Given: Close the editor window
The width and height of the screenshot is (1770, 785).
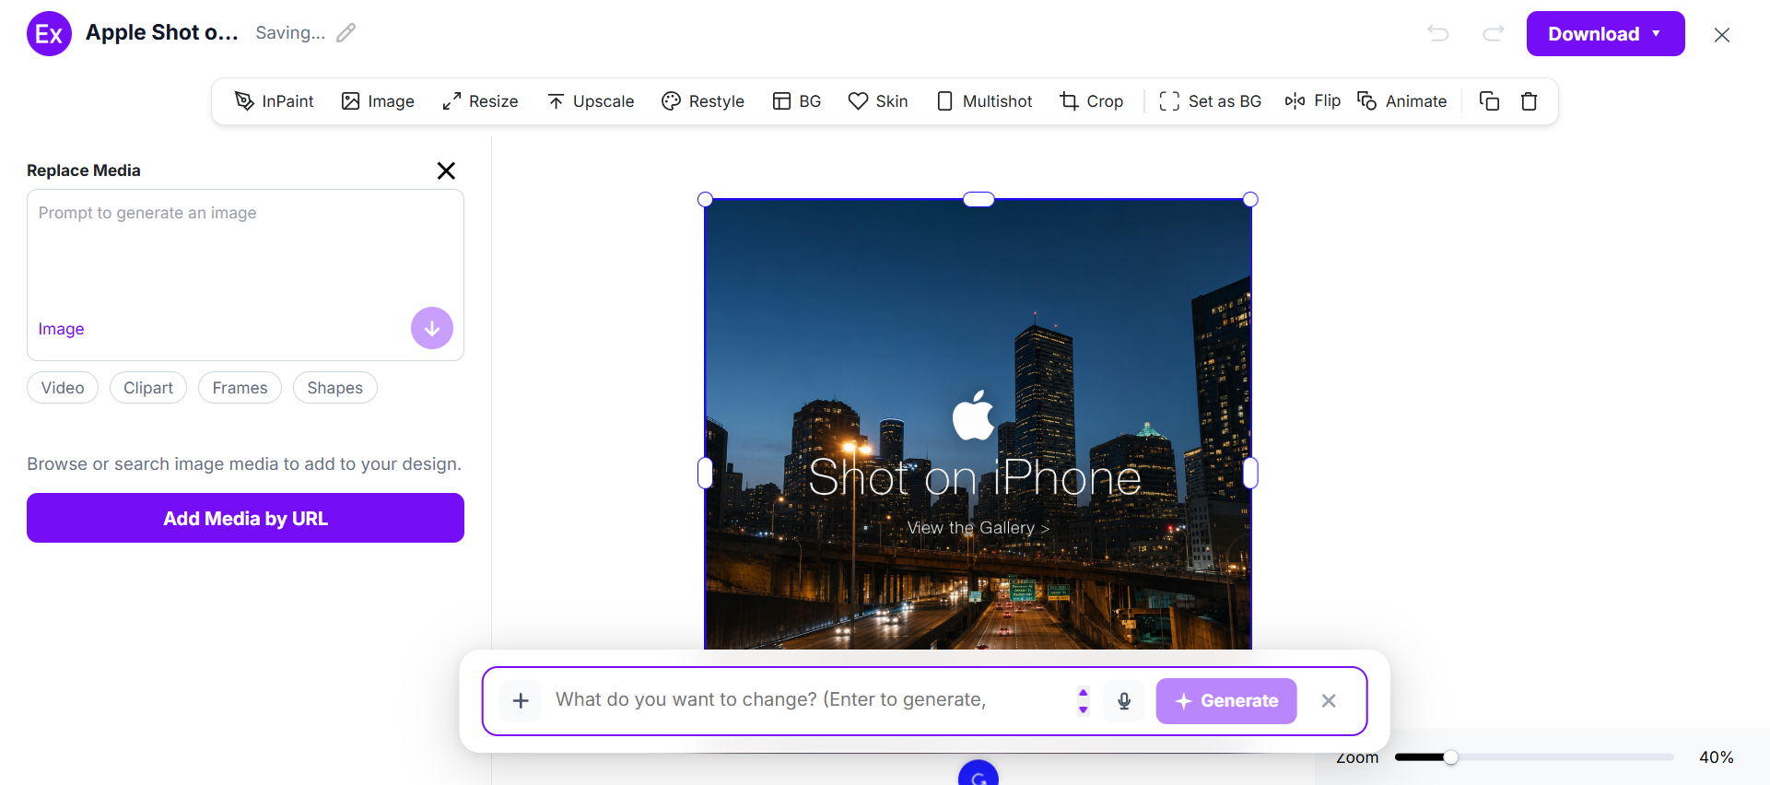Looking at the screenshot, I should point(1722,35).
